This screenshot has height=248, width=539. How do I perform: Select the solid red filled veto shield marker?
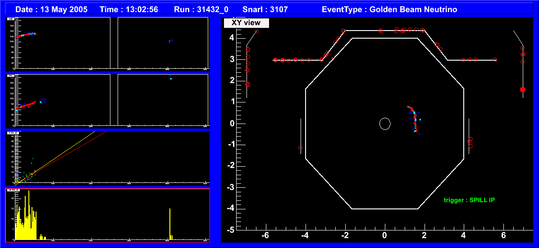pos(522,90)
